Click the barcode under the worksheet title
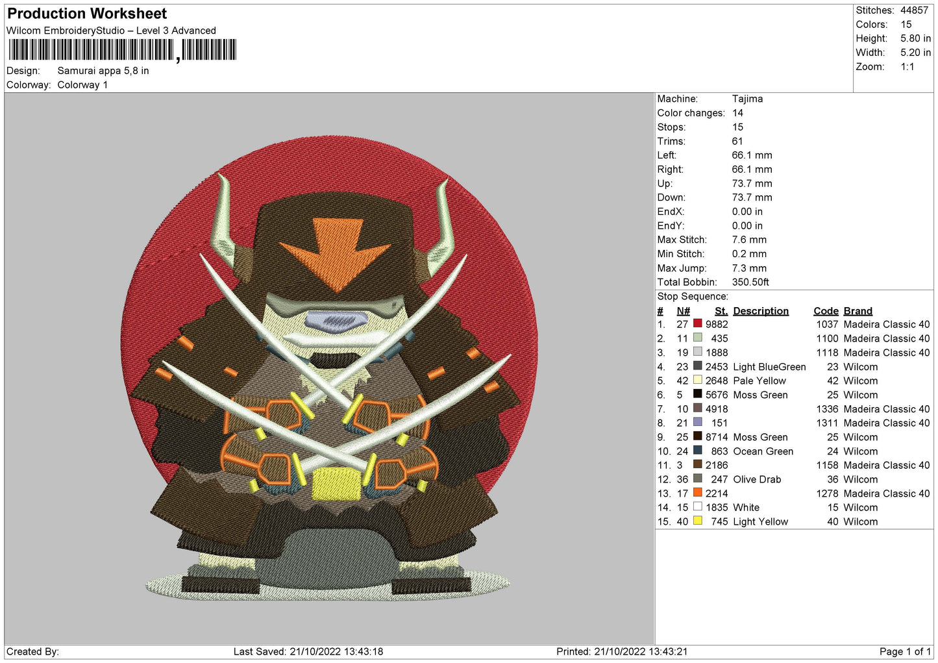938x663 pixels. click(123, 50)
